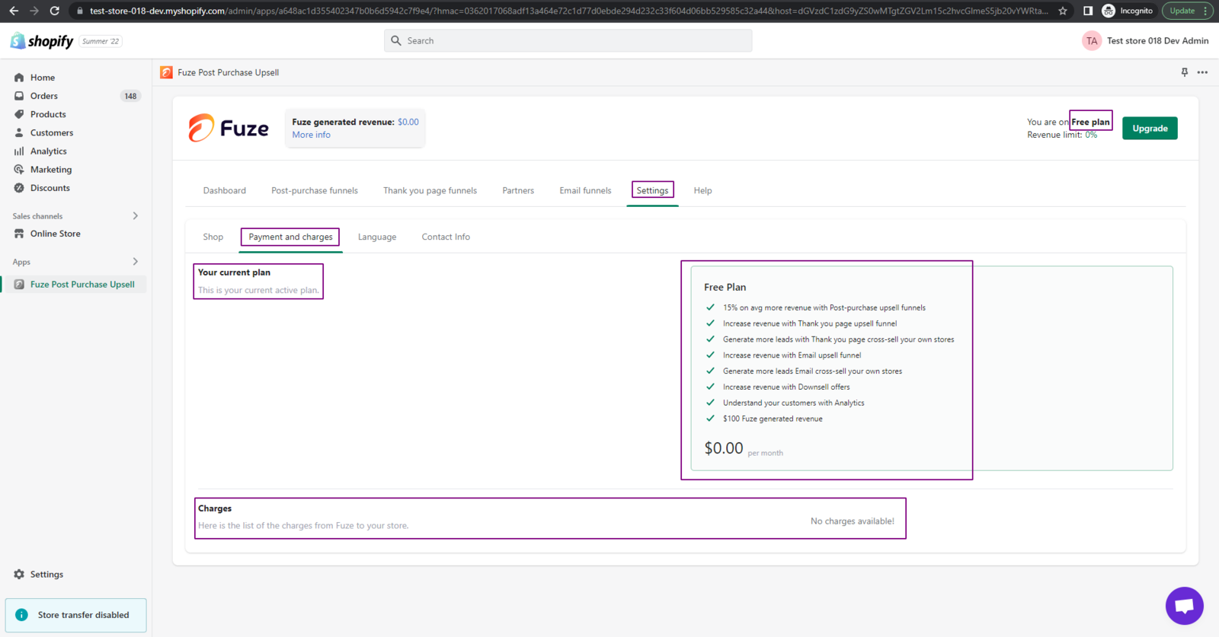Click Increase revenue with Downsell offers feature
1219x637 pixels.
click(786, 387)
